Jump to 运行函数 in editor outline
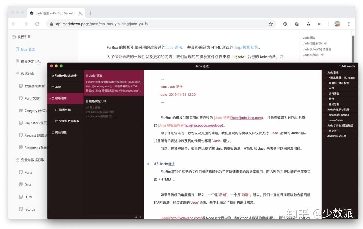Viewport: 363px width, 229px height. [x=334, y=94]
